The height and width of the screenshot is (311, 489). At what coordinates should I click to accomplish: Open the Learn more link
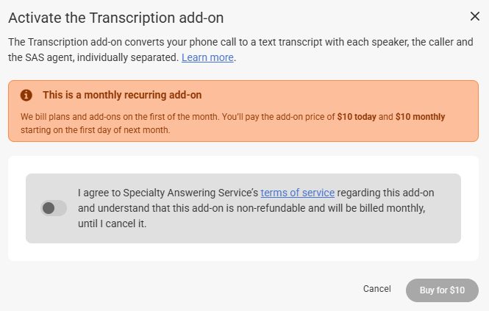pyautogui.click(x=207, y=57)
